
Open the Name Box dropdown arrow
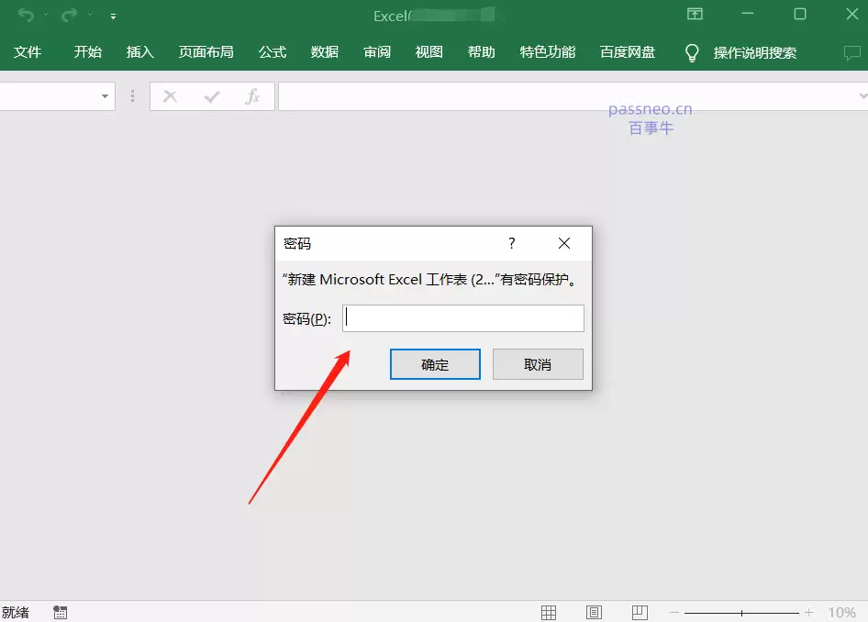(x=104, y=95)
